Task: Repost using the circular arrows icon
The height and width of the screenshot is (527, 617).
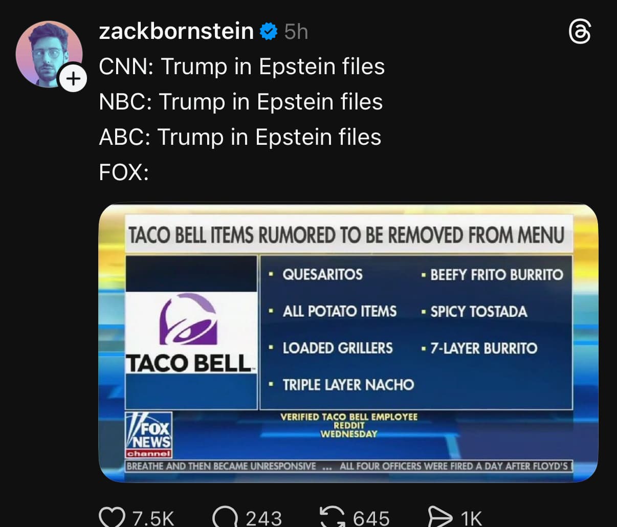Action: click(x=332, y=517)
